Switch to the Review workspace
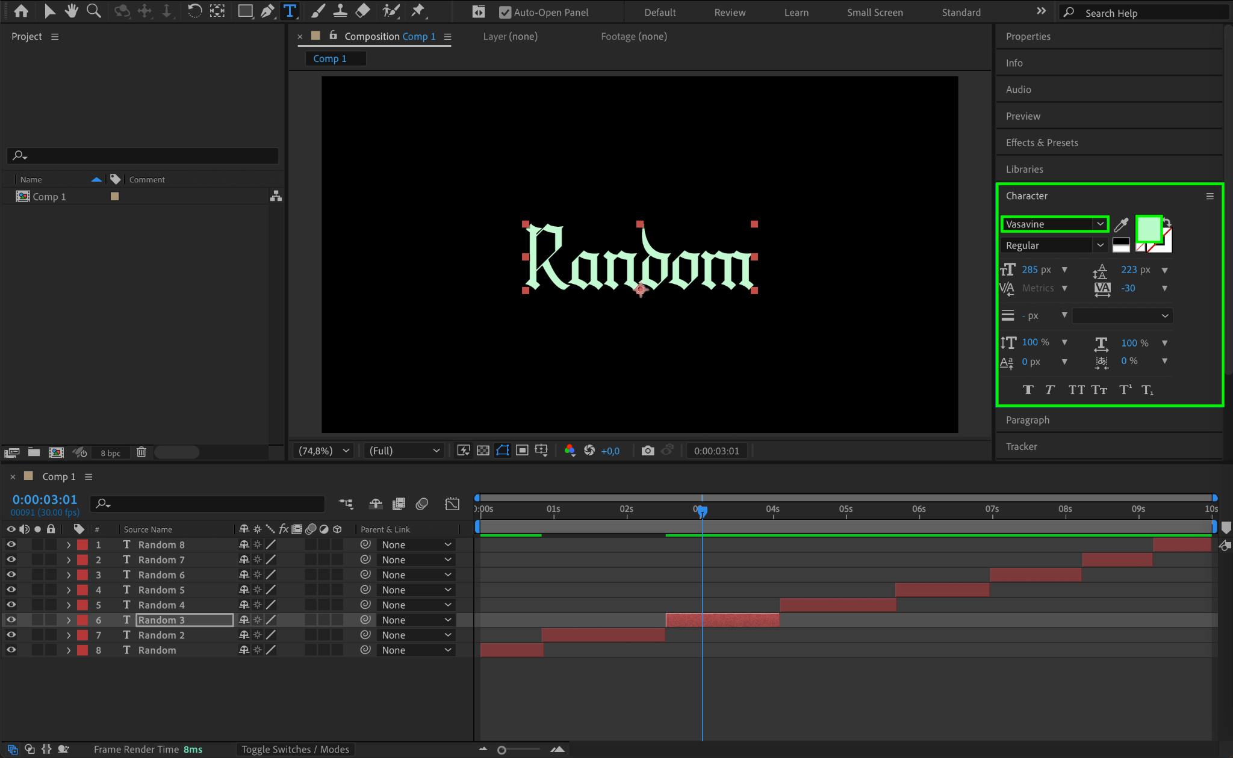1233x758 pixels. pos(729,12)
